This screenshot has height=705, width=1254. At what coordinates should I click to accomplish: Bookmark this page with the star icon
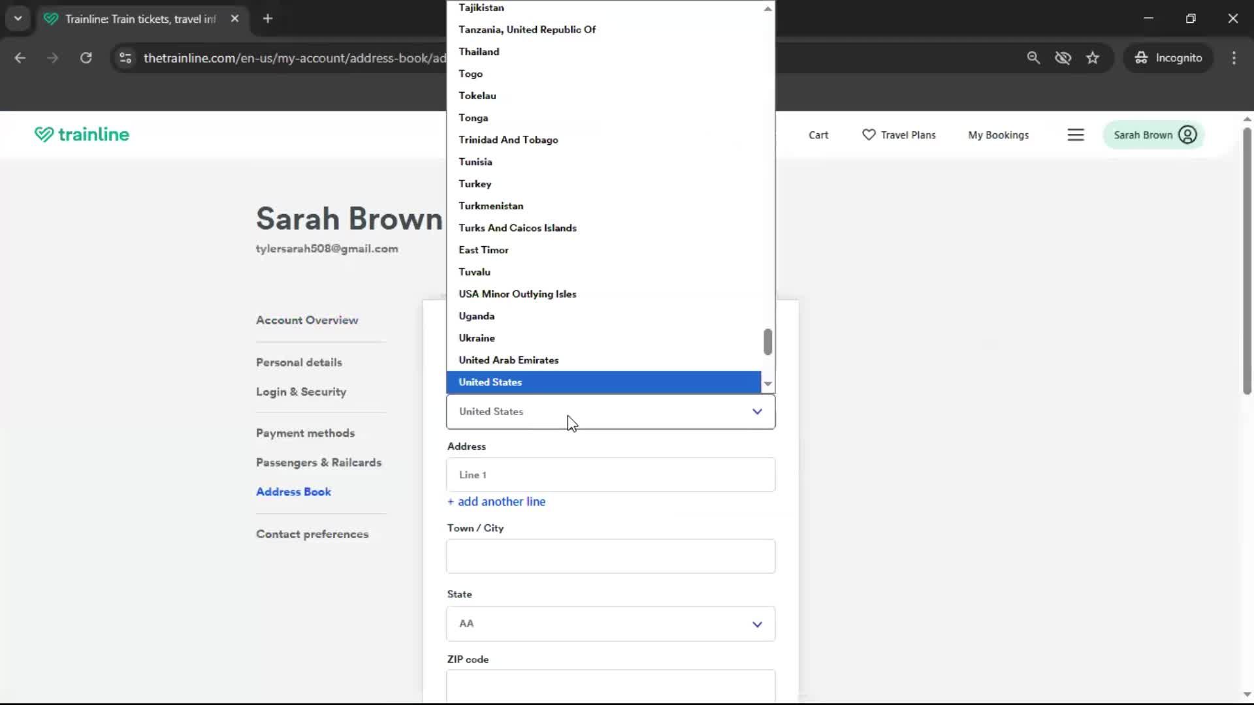pyautogui.click(x=1093, y=57)
